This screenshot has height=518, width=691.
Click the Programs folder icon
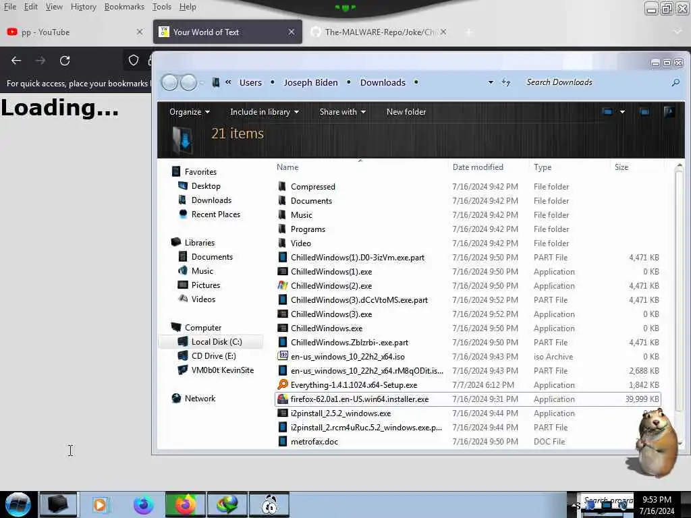point(283,229)
